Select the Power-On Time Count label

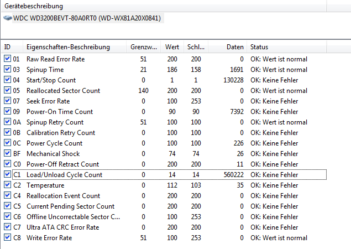tap(60, 112)
